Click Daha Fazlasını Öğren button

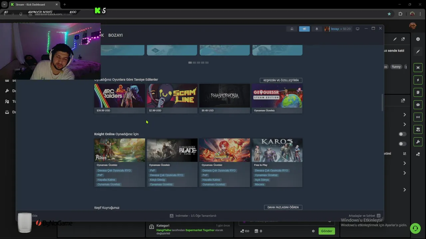click(x=283, y=207)
